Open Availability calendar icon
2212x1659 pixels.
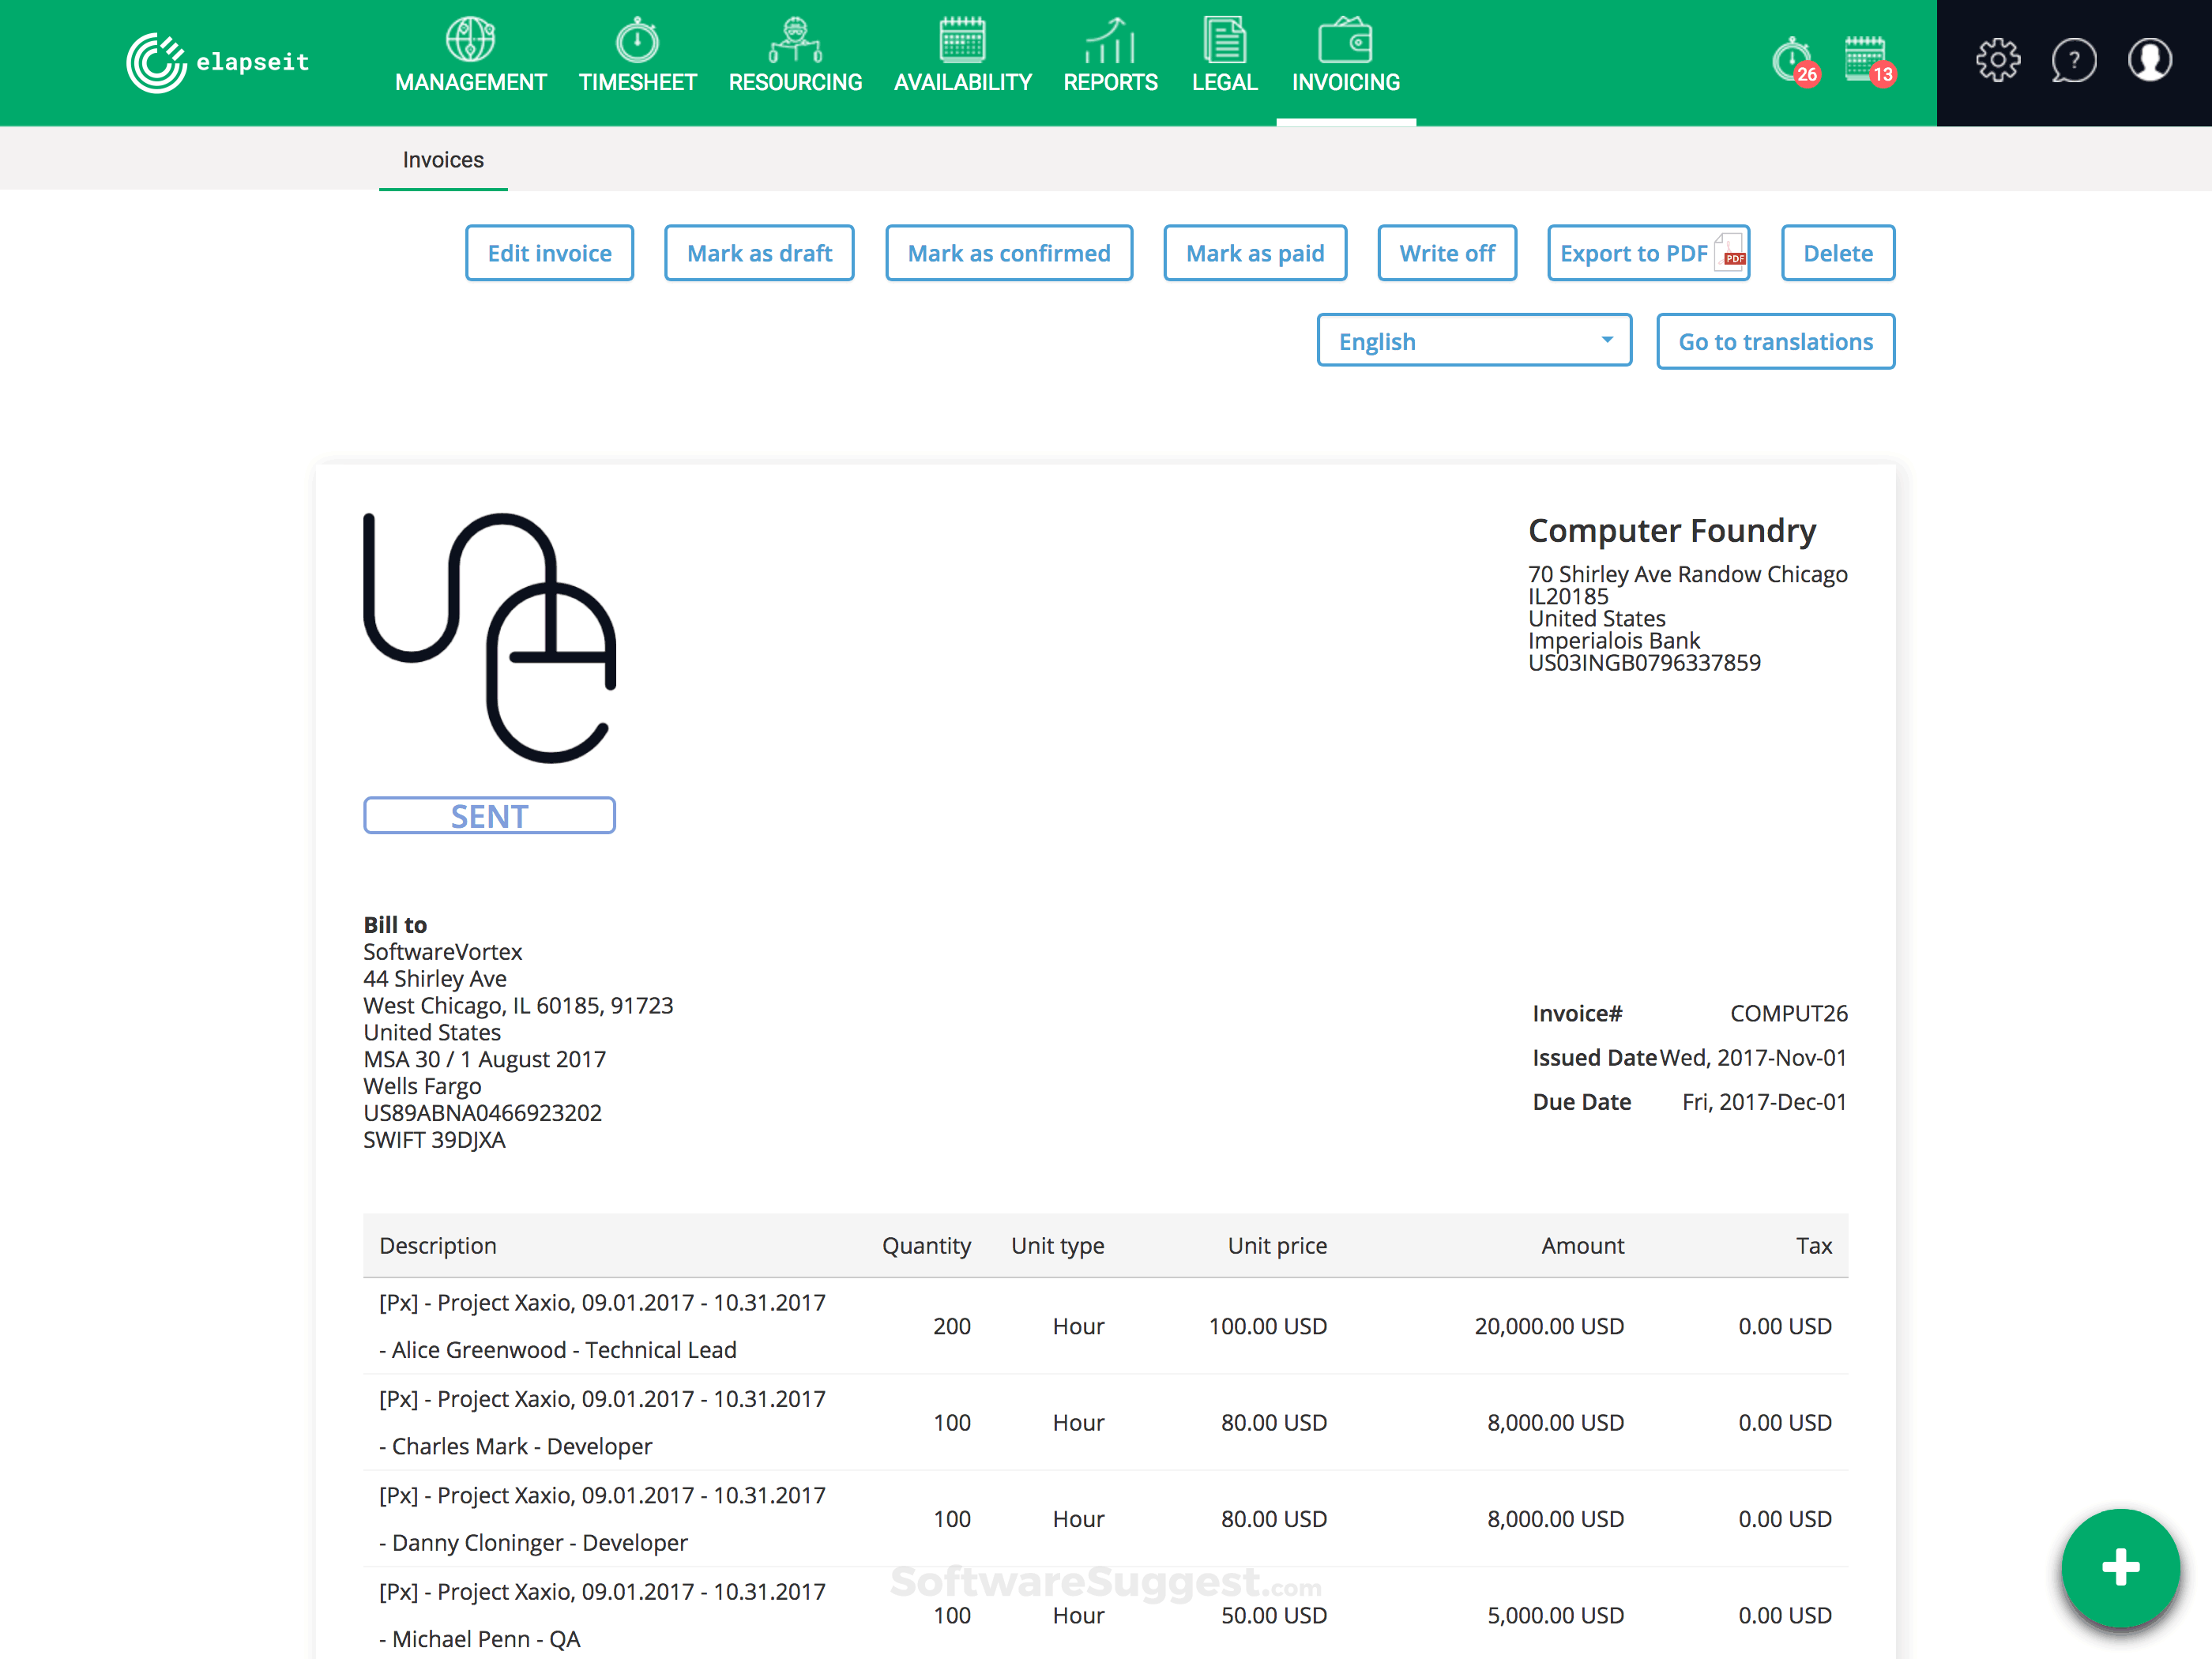click(962, 40)
